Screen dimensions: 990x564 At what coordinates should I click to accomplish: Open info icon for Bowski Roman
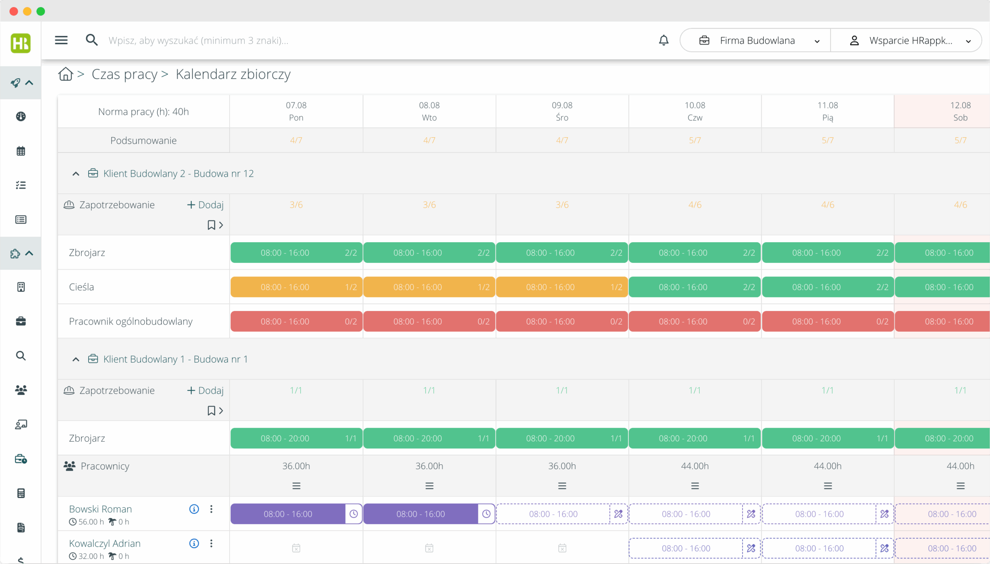point(194,509)
